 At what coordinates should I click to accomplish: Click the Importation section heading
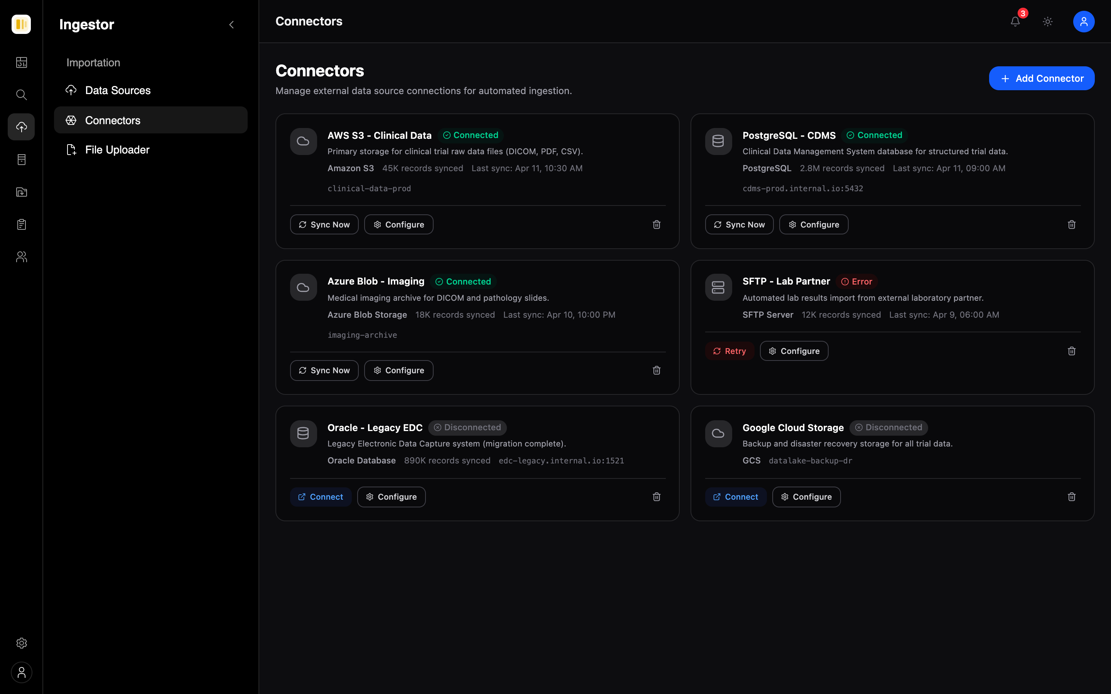point(93,63)
